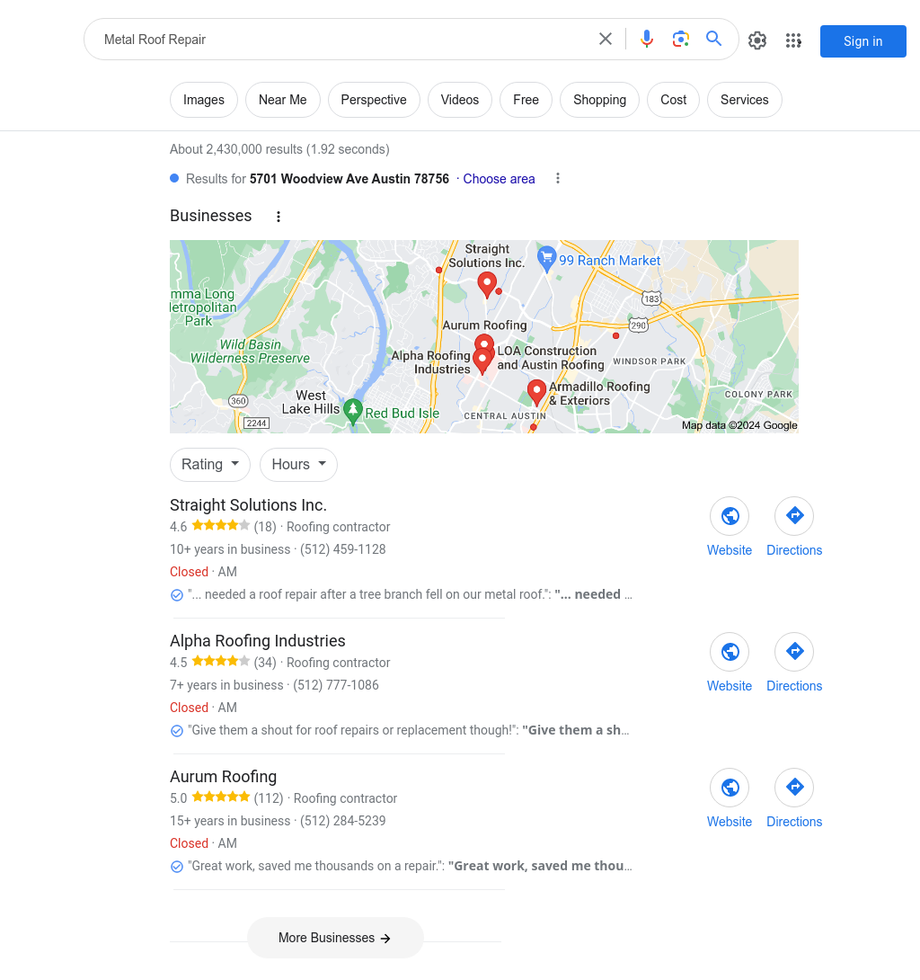This screenshot has width=920, height=980.
Task: Open Aurum Roofing website icon
Action: pyautogui.click(x=730, y=788)
